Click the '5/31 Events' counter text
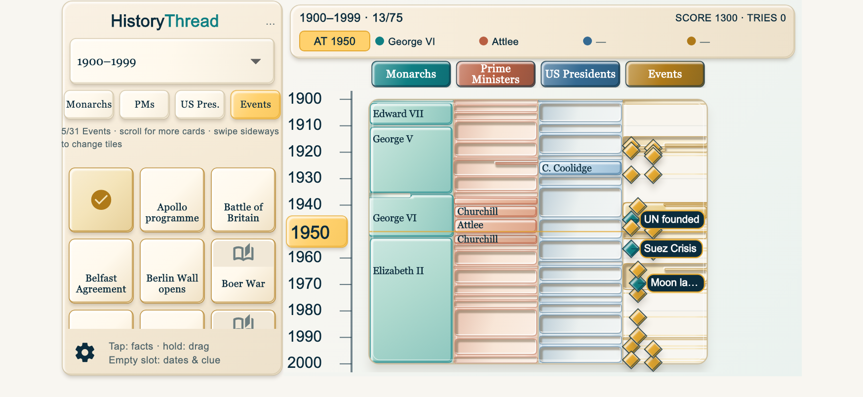The image size is (863, 397). (x=86, y=131)
